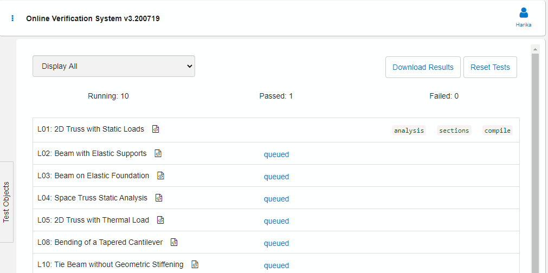Open code file icon for L04 Space Truss
The width and height of the screenshot is (548, 273).
(x=159, y=198)
